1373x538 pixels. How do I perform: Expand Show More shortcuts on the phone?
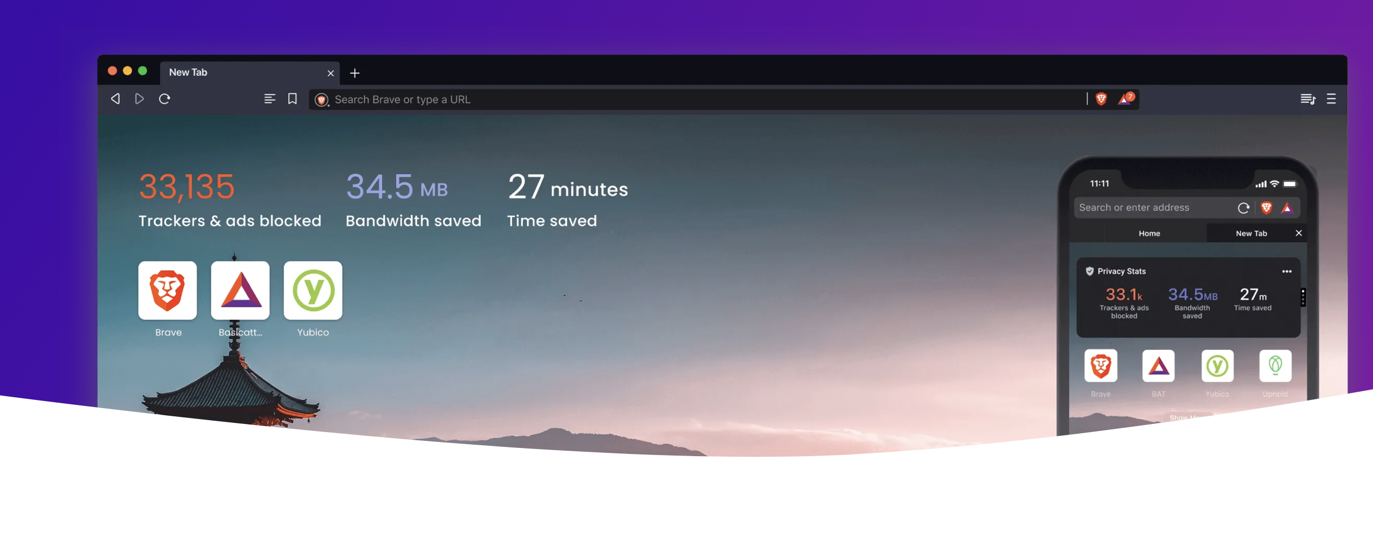click(x=1189, y=418)
